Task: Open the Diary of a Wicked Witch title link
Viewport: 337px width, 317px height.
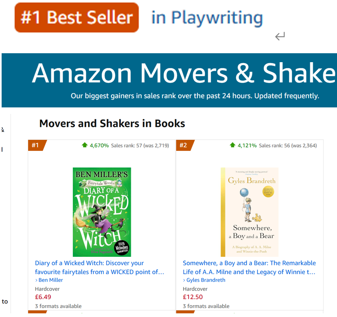Action: 99,267
